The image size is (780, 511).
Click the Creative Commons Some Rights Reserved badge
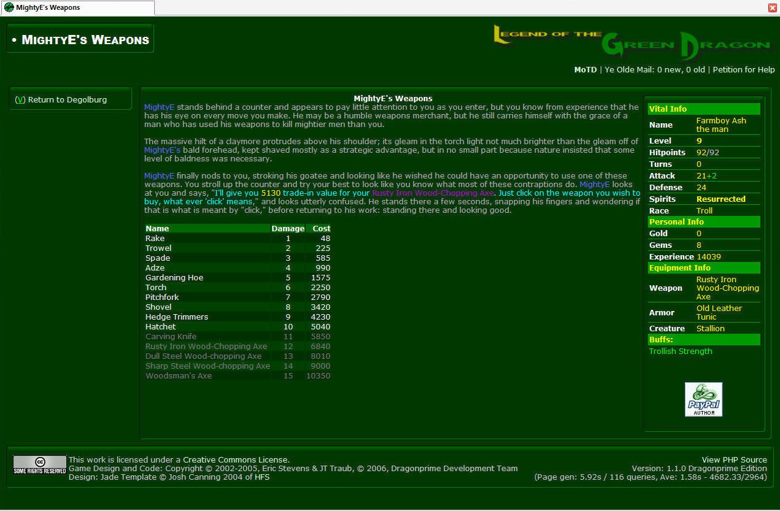[x=40, y=464]
